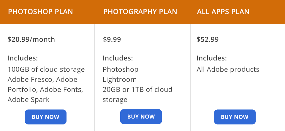
Task: Click Includes label under $9.99
Action: click(118, 58)
